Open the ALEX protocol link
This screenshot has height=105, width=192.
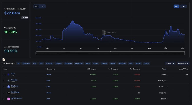pyautogui.click(x=13, y=74)
